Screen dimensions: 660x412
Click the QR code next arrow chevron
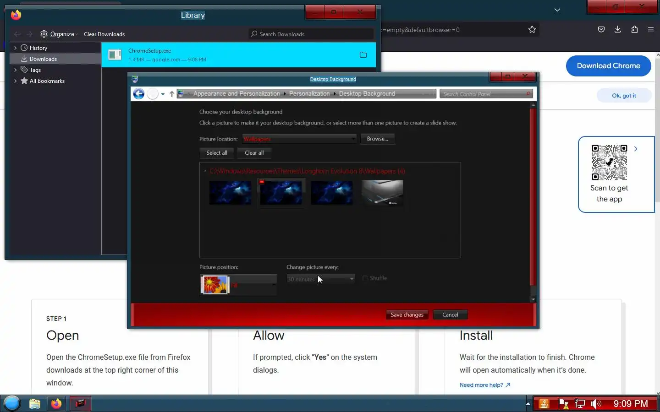pyautogui.click(x=636, y=149)
